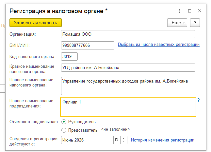
Task: Decrease the month with down spinner arrow
Action: coord(124,142)
